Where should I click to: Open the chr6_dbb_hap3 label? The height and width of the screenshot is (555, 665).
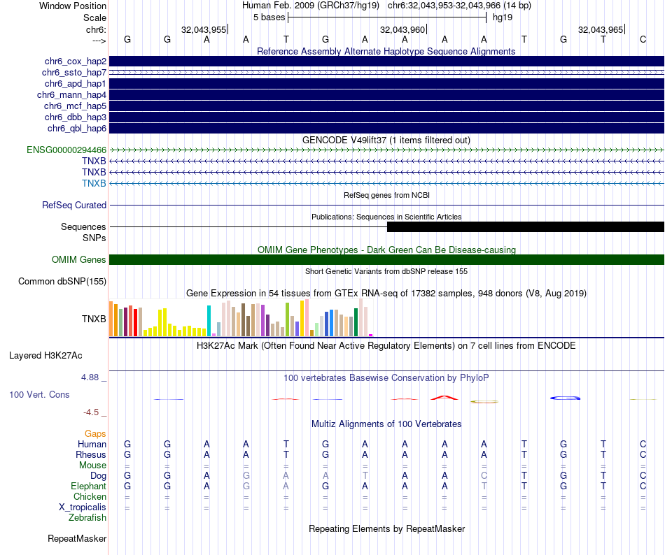(76, 117)
